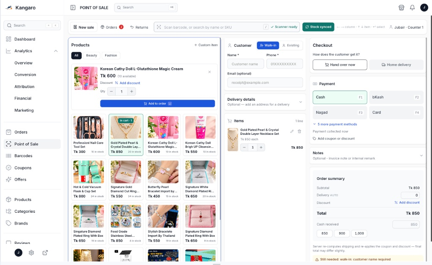Viewport: 432px width, 265px height.
Task: Switch customer type to Existing
Action: point(291,46)
